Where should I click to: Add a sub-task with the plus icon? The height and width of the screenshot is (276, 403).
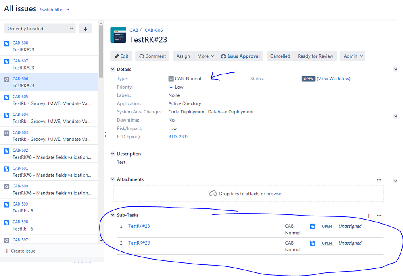tap(369, 216)
